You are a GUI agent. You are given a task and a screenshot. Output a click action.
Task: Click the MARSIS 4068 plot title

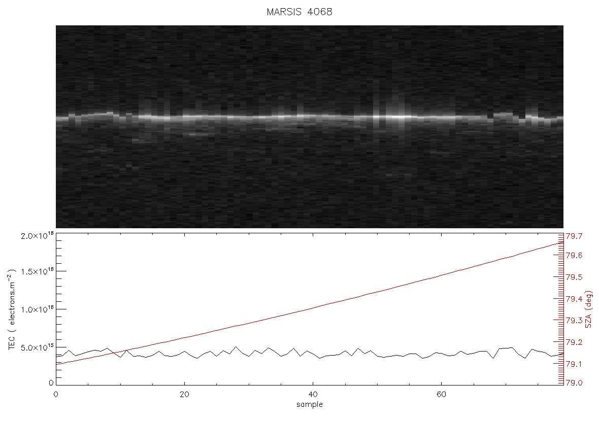pyautogui.click(x=299, y=12)
